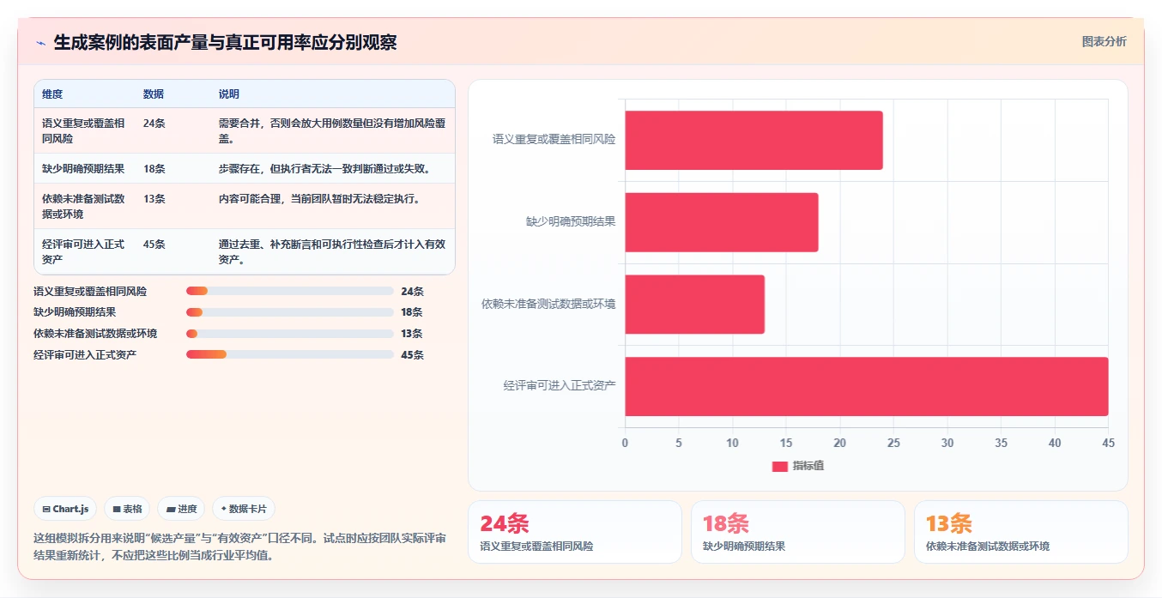Click the chart bar for 依赖未准备测试数据或环境
This screenshot has height=598, width=1162.
pos(694,305)
